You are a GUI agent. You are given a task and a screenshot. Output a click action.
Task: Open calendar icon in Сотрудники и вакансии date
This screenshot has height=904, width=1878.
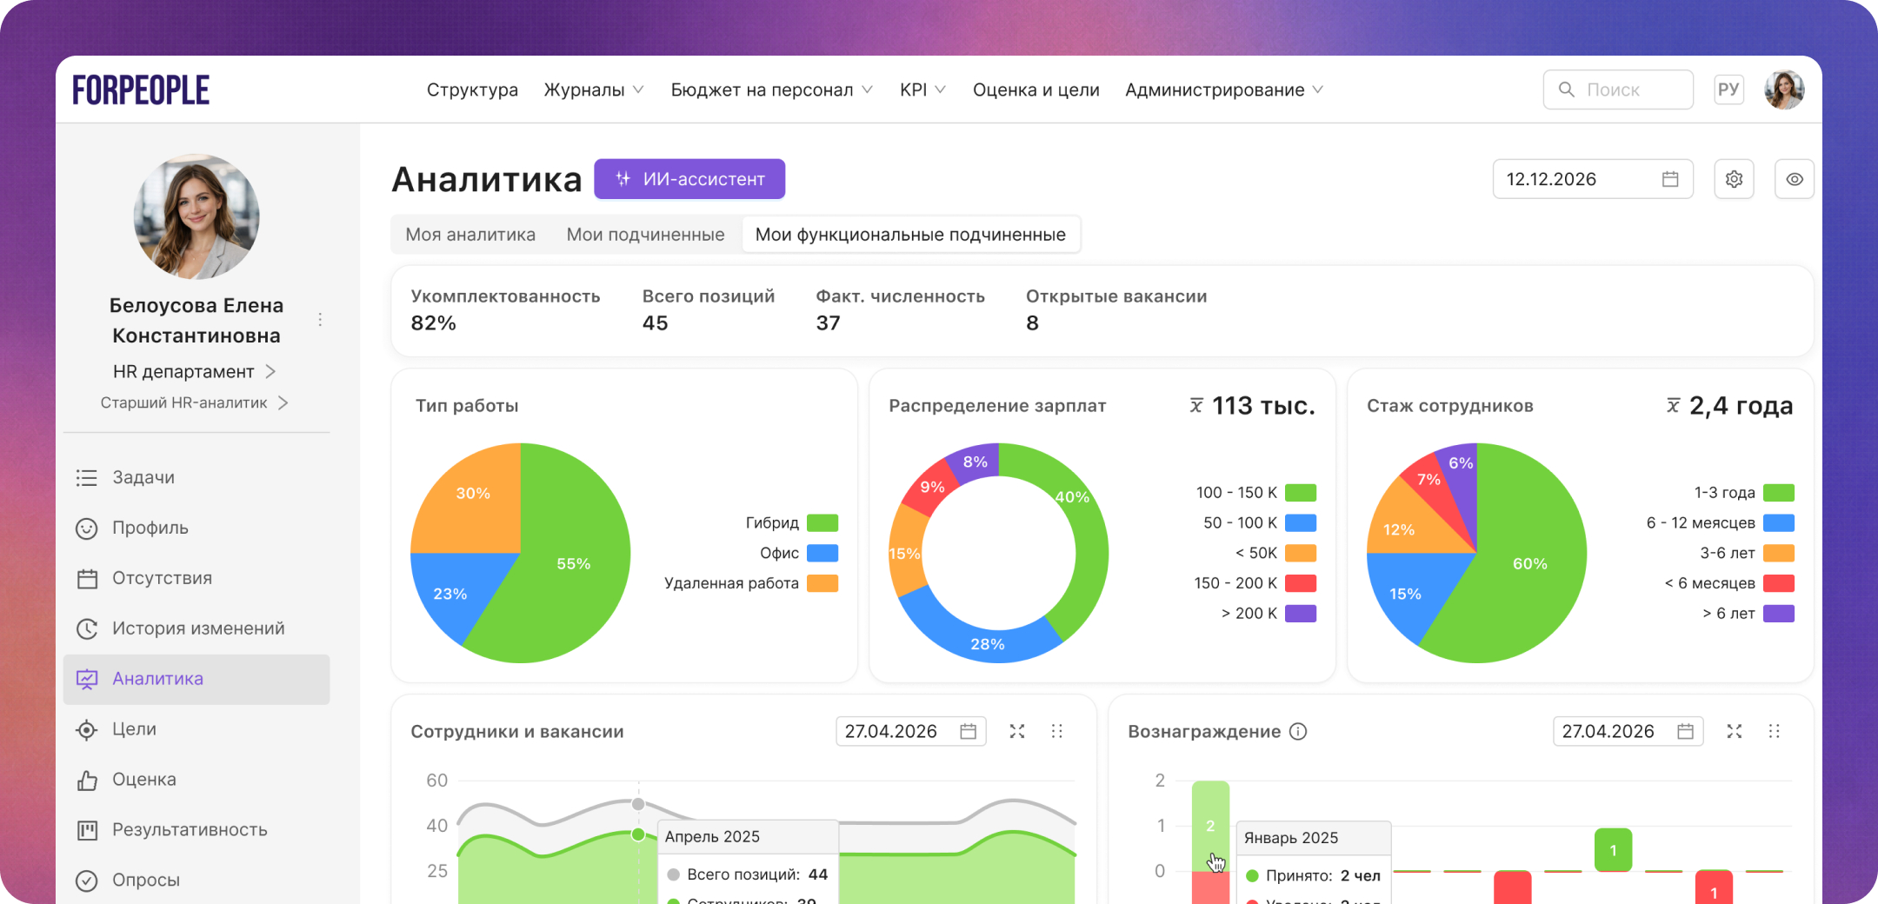click(x=968, y=731)
